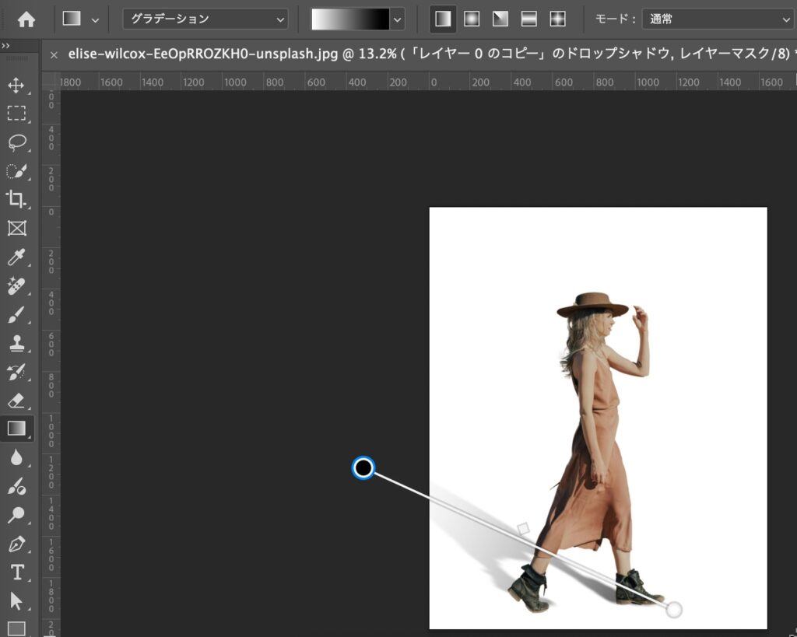Click the gradient preview swatch in options bar

(349, 19)
